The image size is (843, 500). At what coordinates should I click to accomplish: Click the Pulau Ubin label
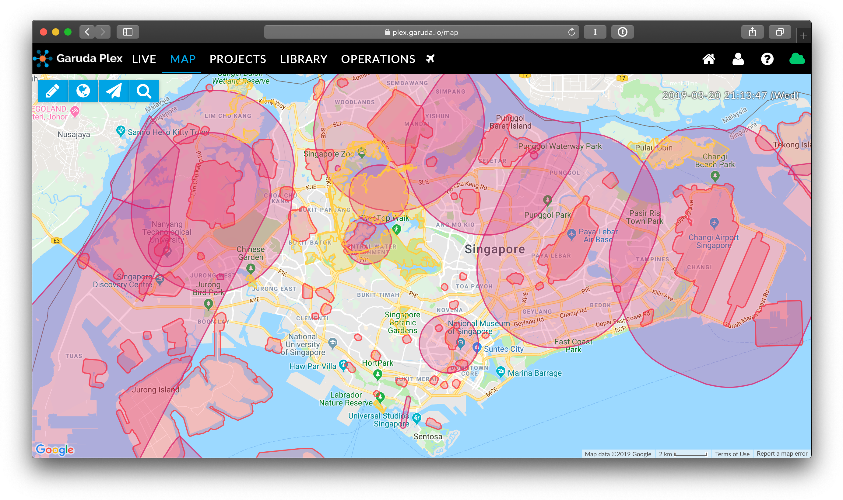[x=654, y=148]
